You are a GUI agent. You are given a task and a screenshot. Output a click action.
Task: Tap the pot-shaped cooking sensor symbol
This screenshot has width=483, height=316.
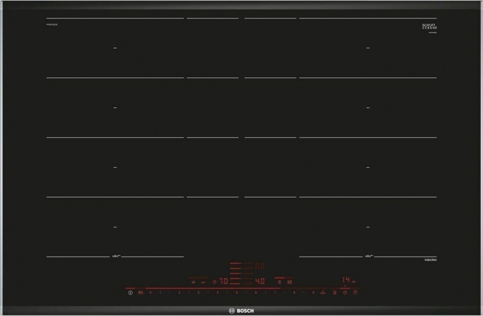tap(193, 282)
